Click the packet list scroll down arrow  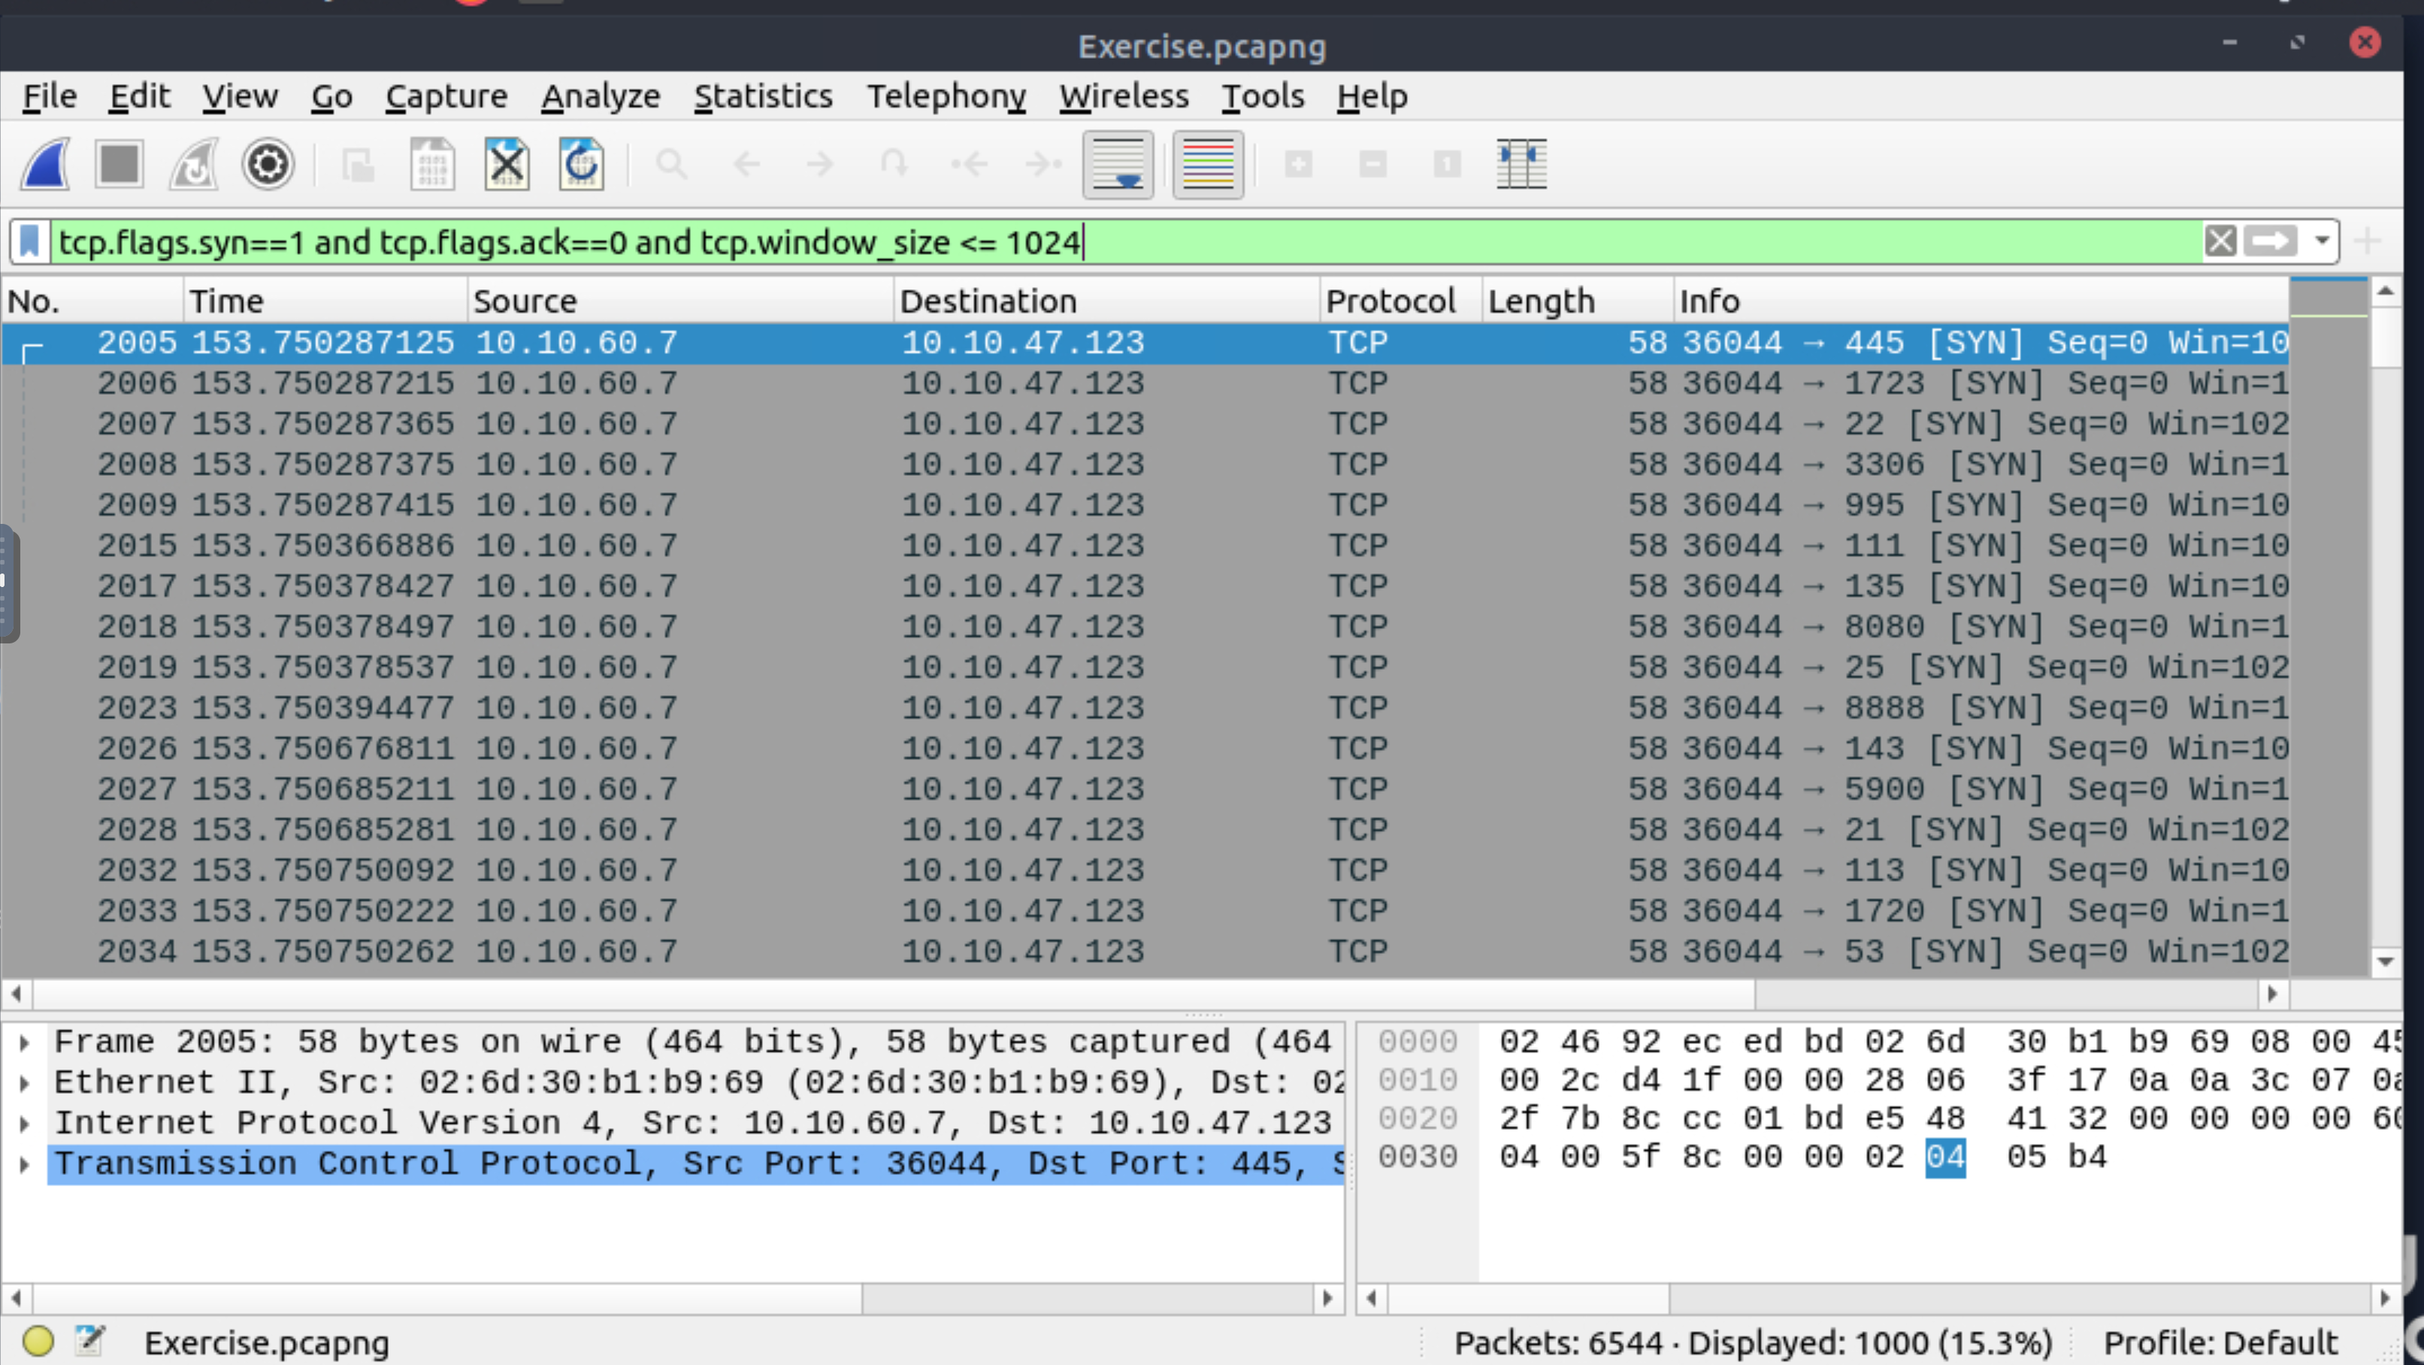(x=2384, y=961)
